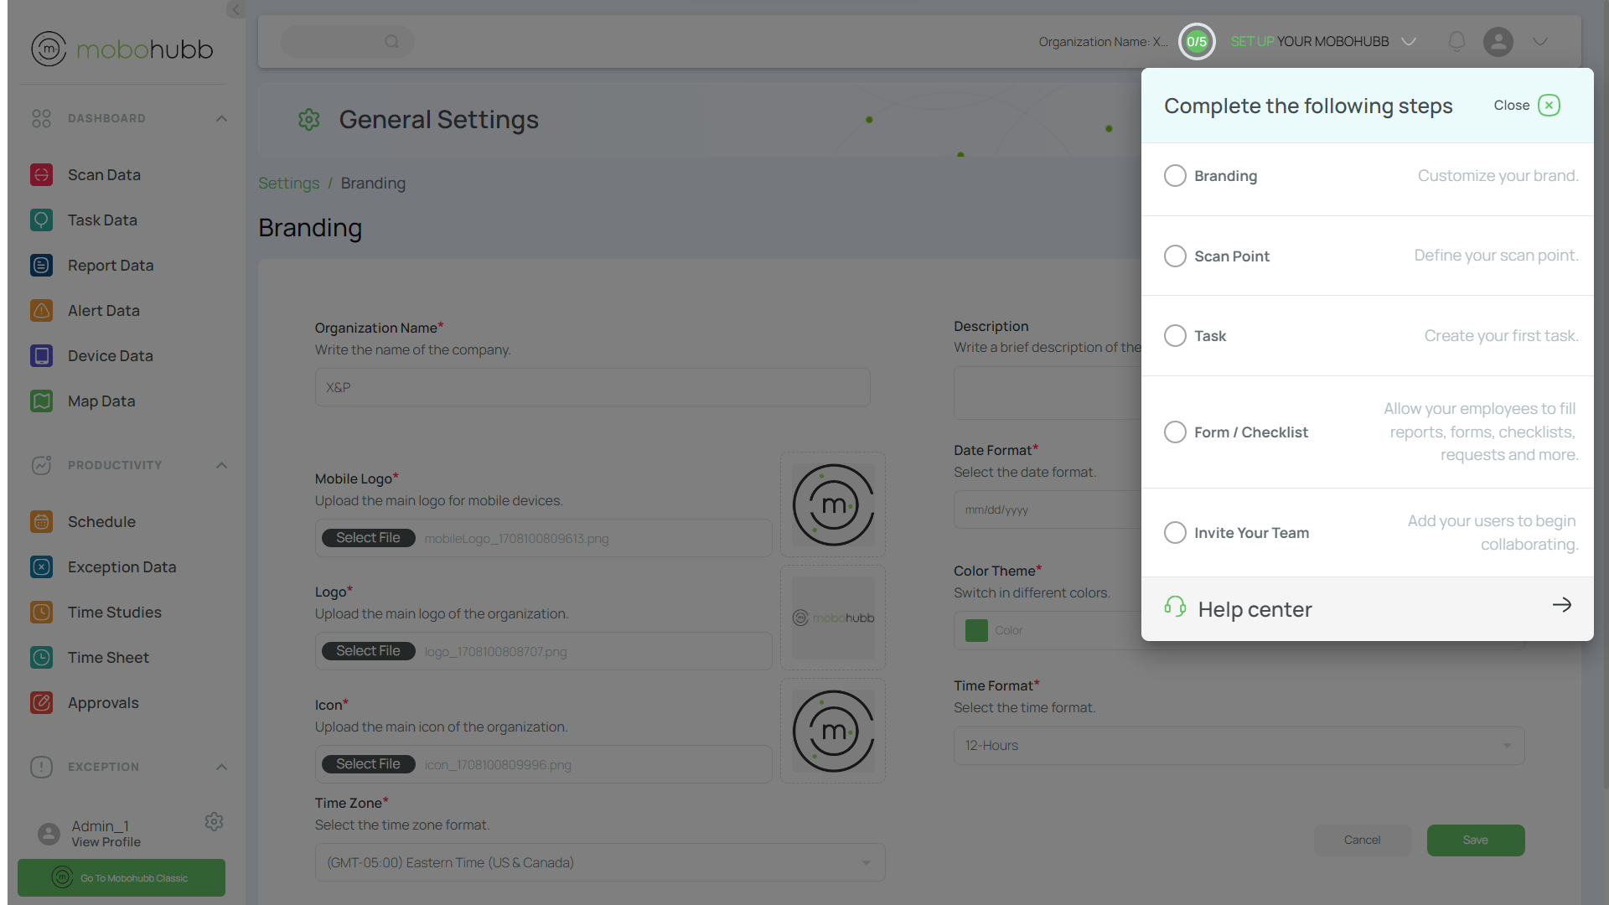Check off the Invite Your Team step
The height and width of the screenshot is (905, 1609).
(1175, 532)
